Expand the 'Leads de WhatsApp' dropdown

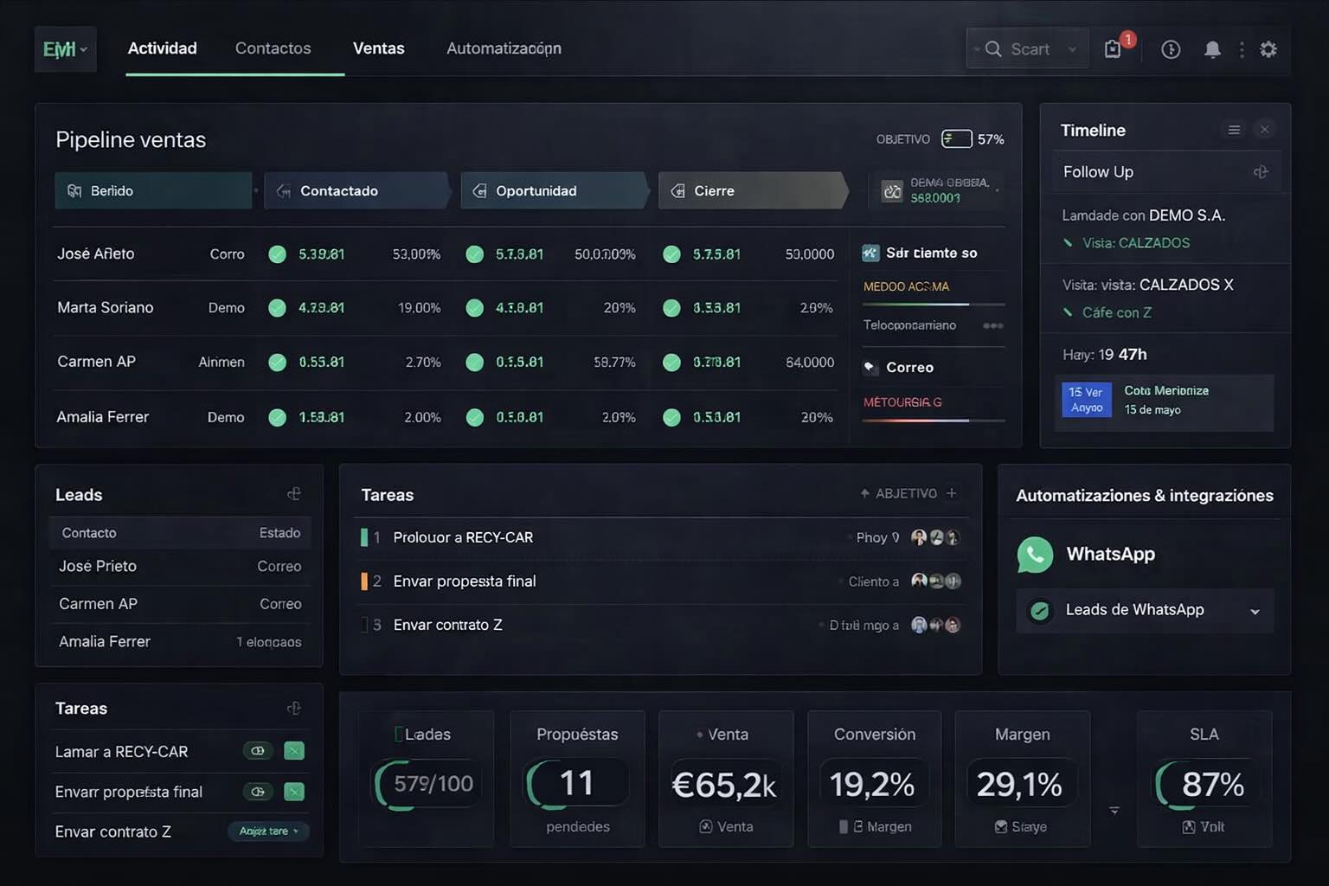1255,611
